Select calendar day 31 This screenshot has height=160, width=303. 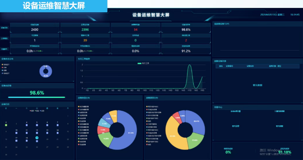16,155
